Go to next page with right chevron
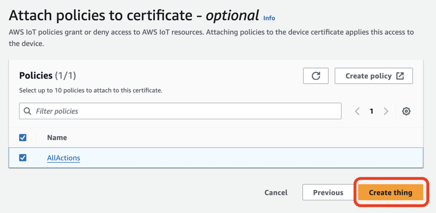The height and width of the screenshot is (213, 436). pyautogui.click(x=386, y=111)
